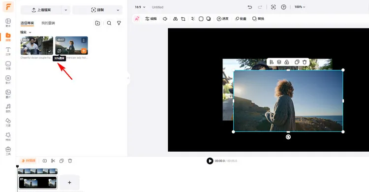Click the Upload Files button
This screenshot has width=369, height=192.
41,10
